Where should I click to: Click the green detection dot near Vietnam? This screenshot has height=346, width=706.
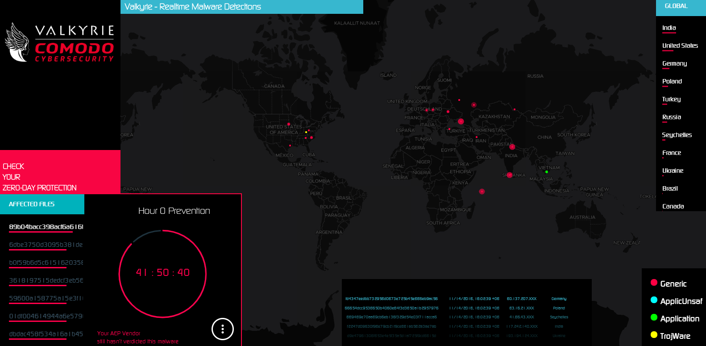click(547, 172)
